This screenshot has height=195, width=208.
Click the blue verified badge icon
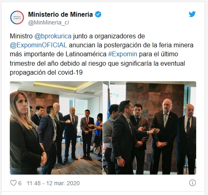(98, 14)
